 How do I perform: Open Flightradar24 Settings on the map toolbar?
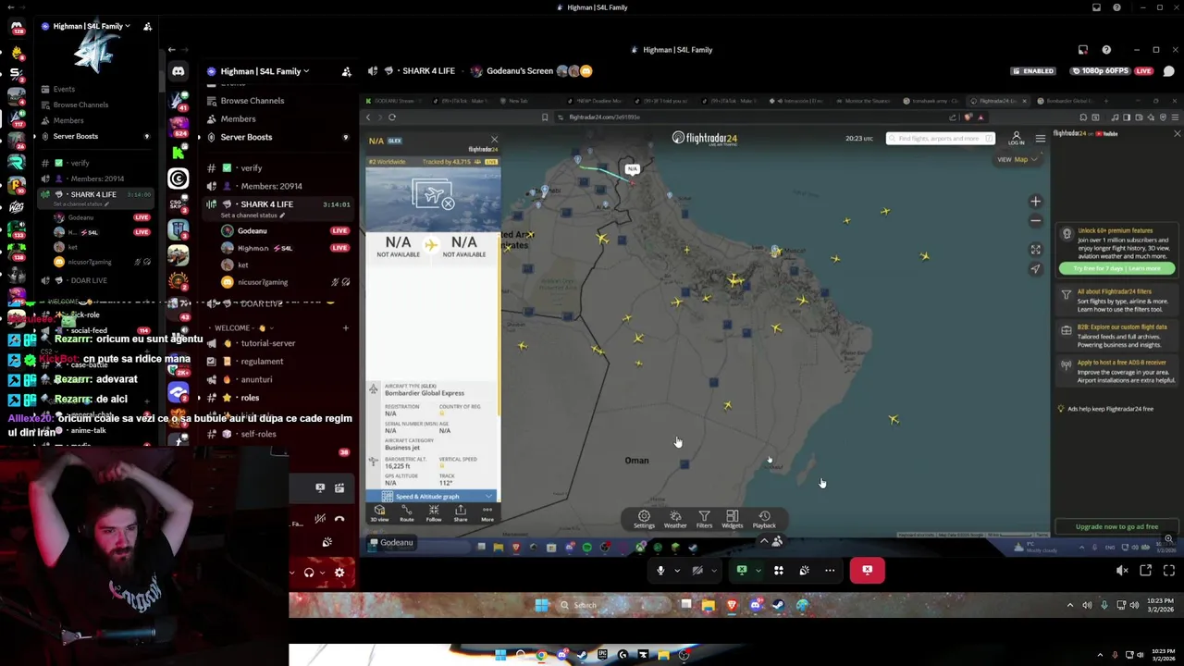click(x=644, y=520)
